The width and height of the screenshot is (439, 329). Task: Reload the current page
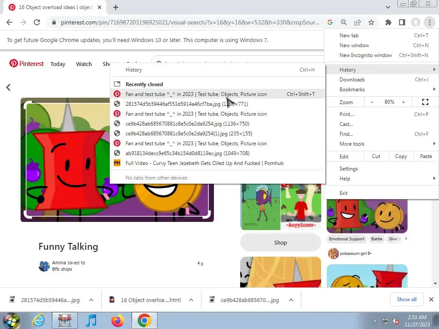tap(37, 22)
